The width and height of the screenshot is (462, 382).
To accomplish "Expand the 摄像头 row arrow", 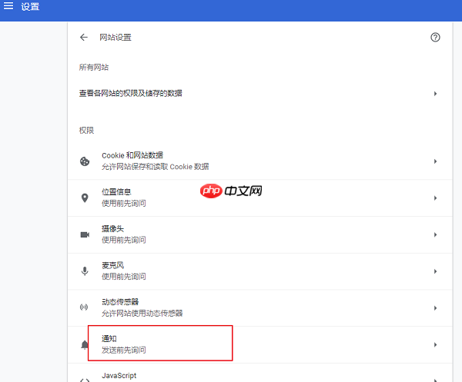I will coord(435,234).
